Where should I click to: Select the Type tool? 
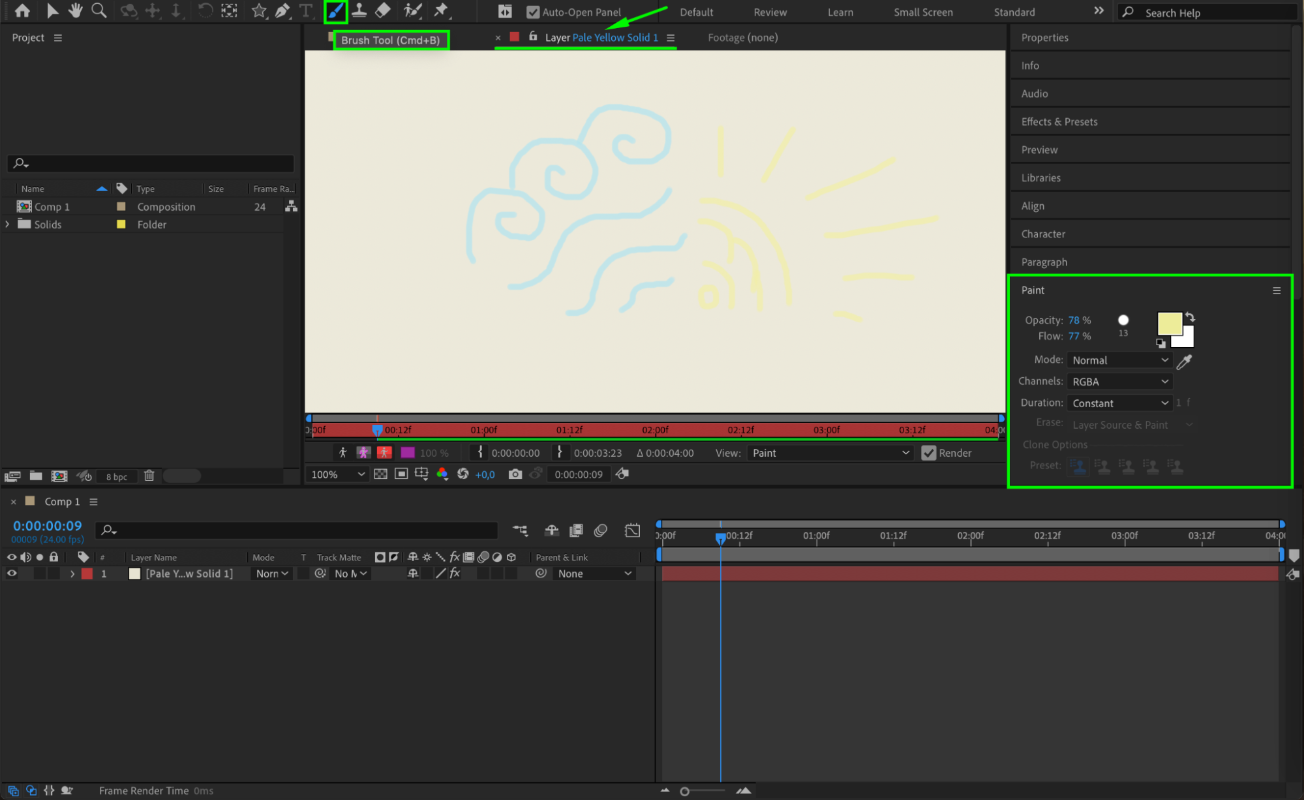pos(305,11)
